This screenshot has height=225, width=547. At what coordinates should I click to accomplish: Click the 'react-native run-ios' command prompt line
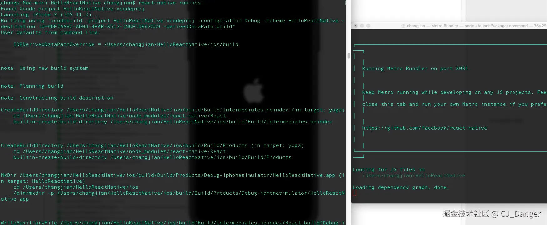point(101,3)
